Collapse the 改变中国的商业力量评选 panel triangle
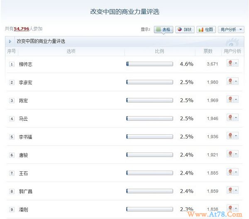Viewport: 249px width, 219px height. 10,41
